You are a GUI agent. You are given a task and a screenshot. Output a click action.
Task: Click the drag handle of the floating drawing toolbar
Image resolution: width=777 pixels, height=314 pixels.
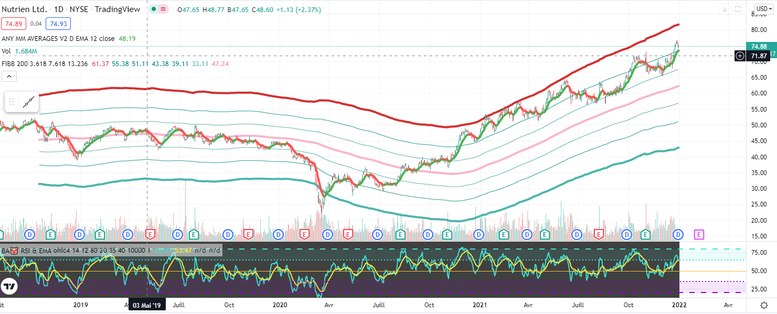12,102
